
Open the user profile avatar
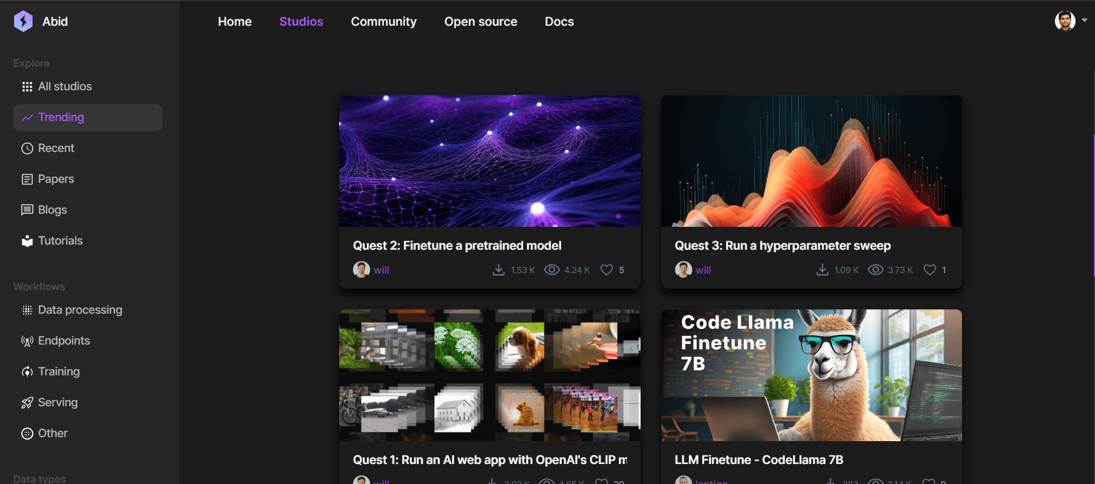[x=1065, y=21]
